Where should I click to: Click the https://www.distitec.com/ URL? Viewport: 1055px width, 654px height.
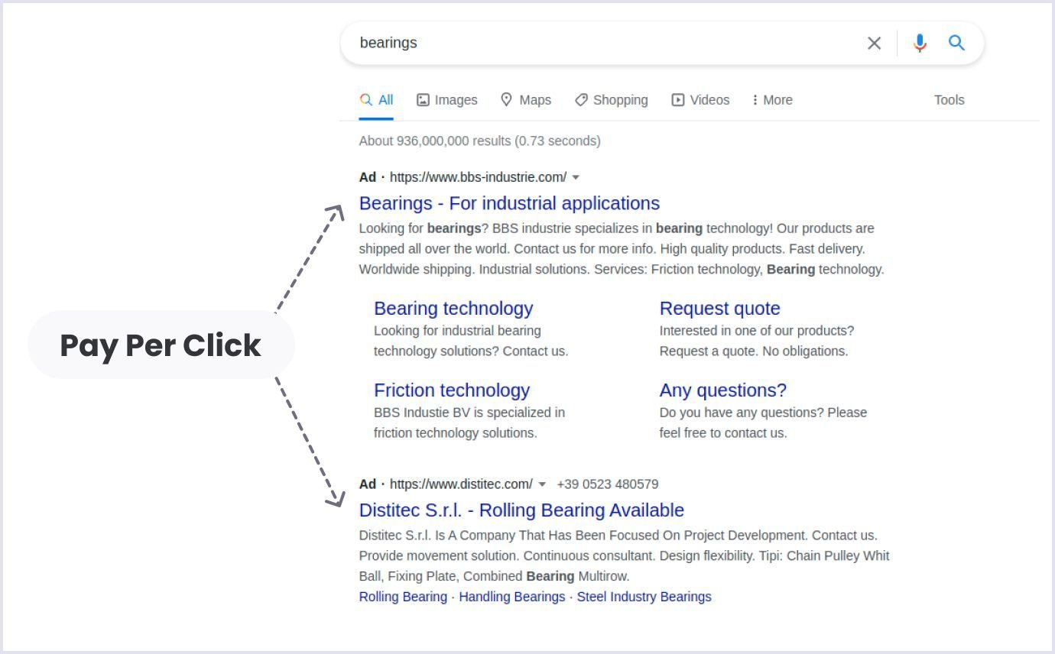(x=462, y=484)
